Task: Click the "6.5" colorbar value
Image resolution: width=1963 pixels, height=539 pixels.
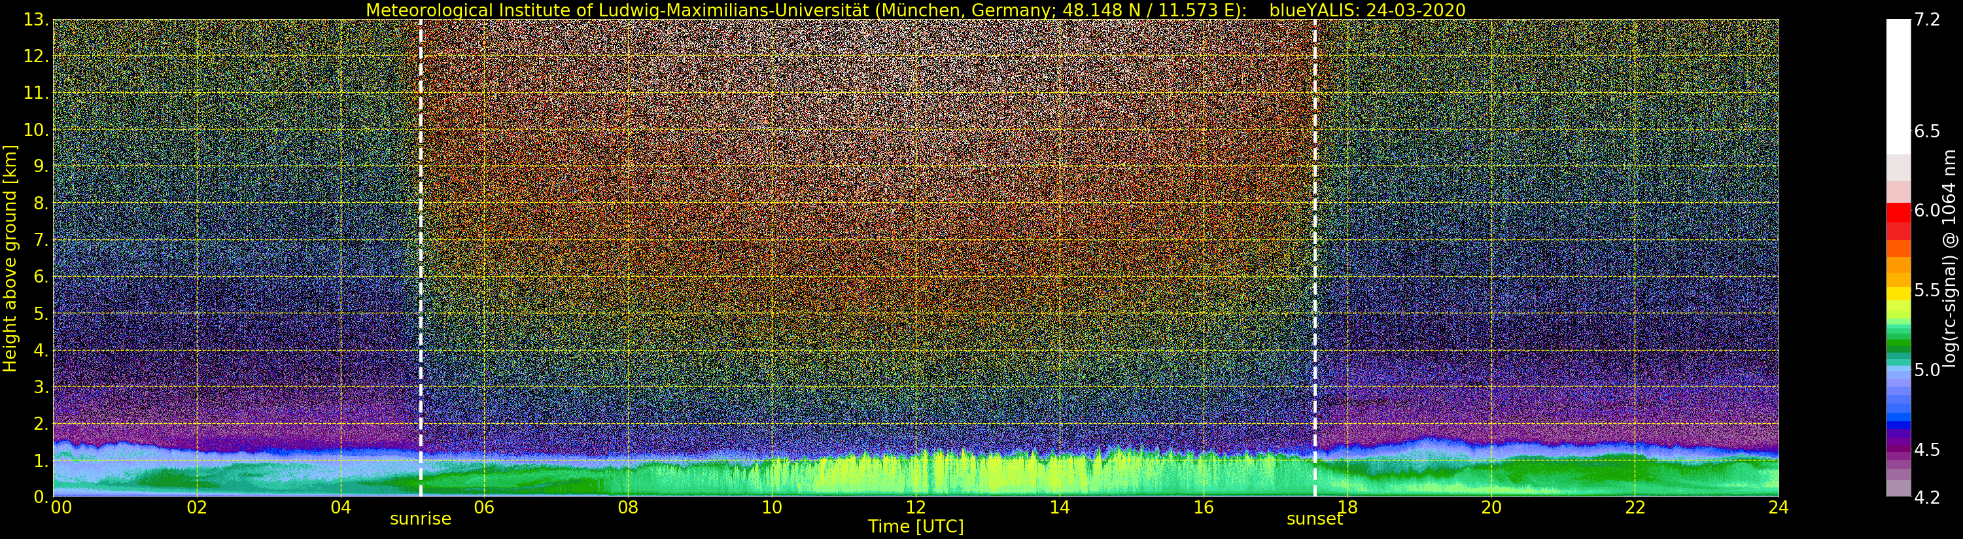Action: [1927, 131]
